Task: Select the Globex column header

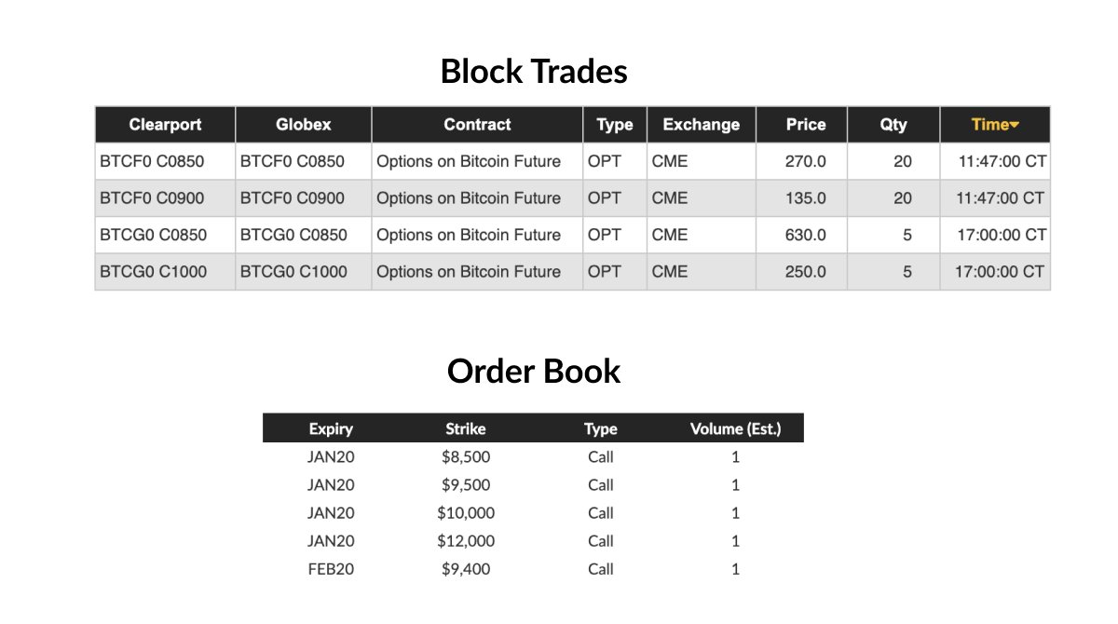Action: click(304, 125)
